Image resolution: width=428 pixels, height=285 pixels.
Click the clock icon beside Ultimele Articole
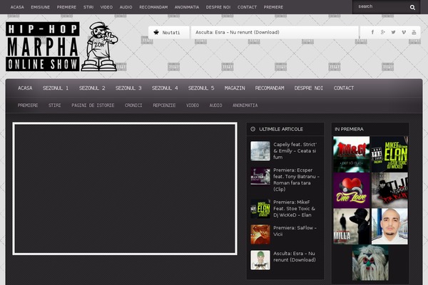click(x=253, y=129)
